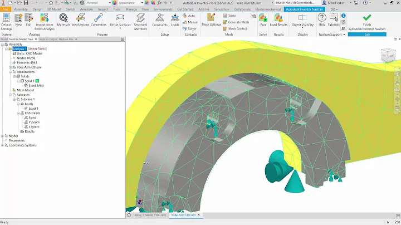Open Idealizations tool

[80, 20]
